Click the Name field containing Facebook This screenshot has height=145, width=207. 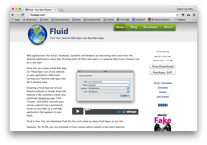tap(109, 85)
